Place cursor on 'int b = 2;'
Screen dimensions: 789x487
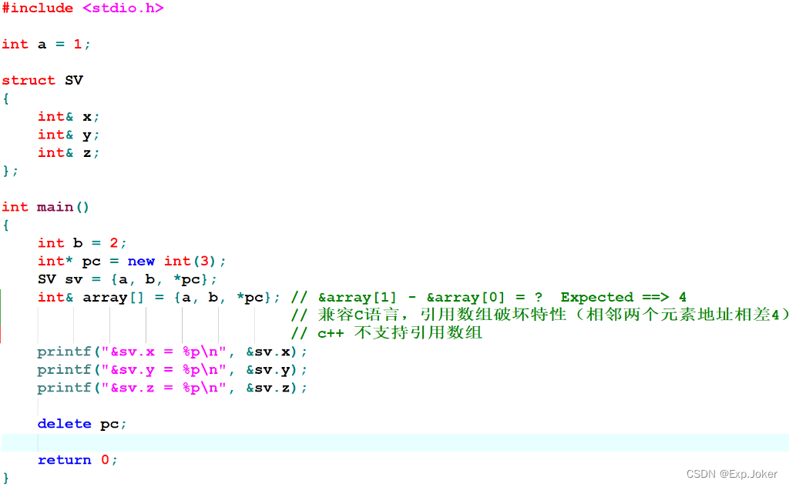click(x=82, y=243)
